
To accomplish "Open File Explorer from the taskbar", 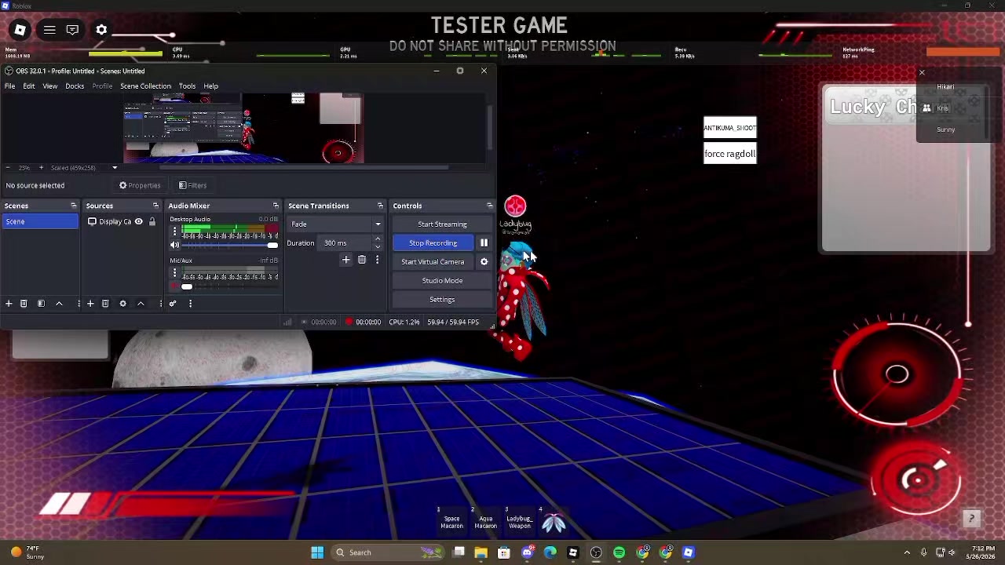I will tap(481, 552).
